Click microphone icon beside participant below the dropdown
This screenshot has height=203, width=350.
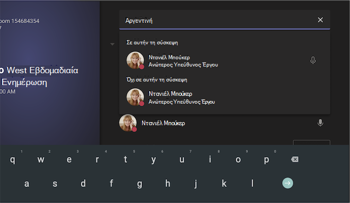320,123
